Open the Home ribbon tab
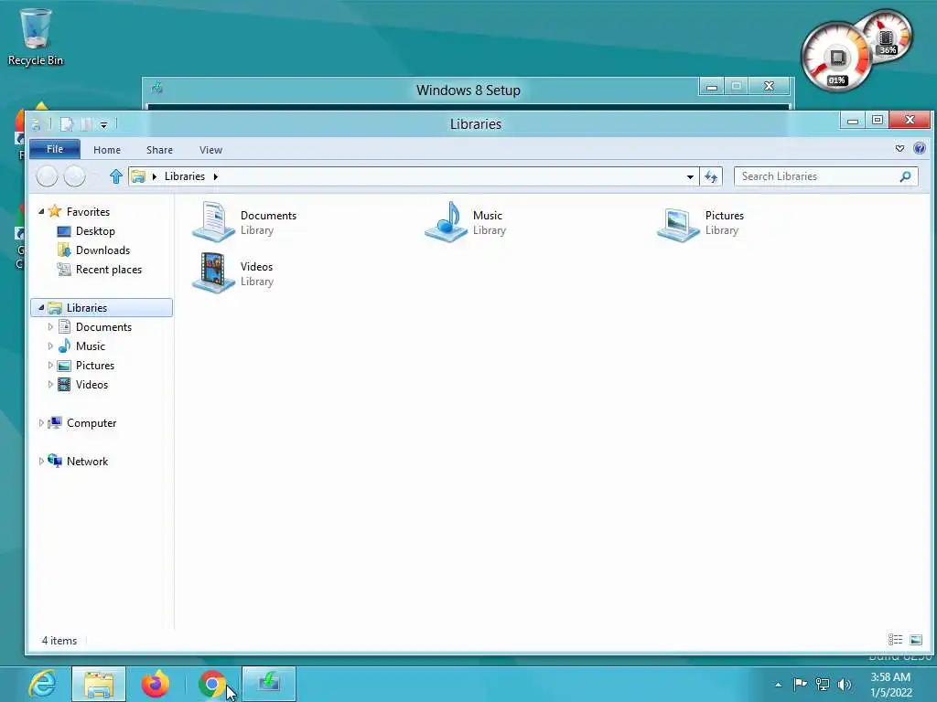 click(107, 150)
